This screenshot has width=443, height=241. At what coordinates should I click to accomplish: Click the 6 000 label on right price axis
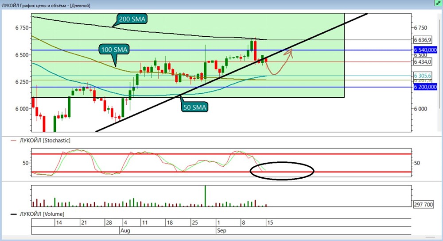[x=421, y=109]
